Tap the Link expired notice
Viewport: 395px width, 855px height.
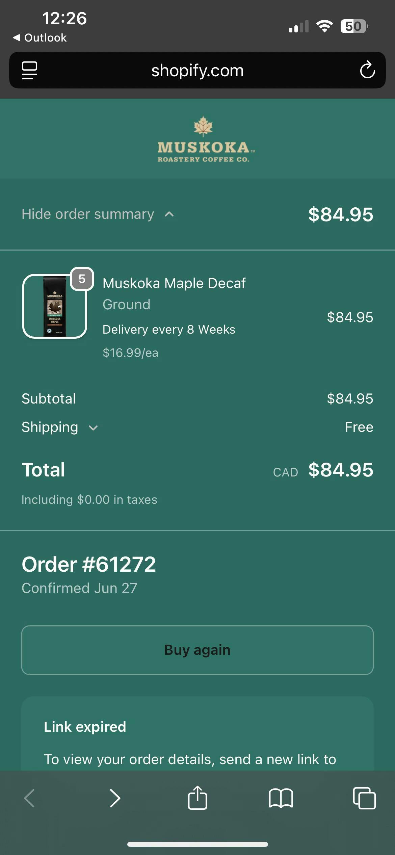click(85, 727)
